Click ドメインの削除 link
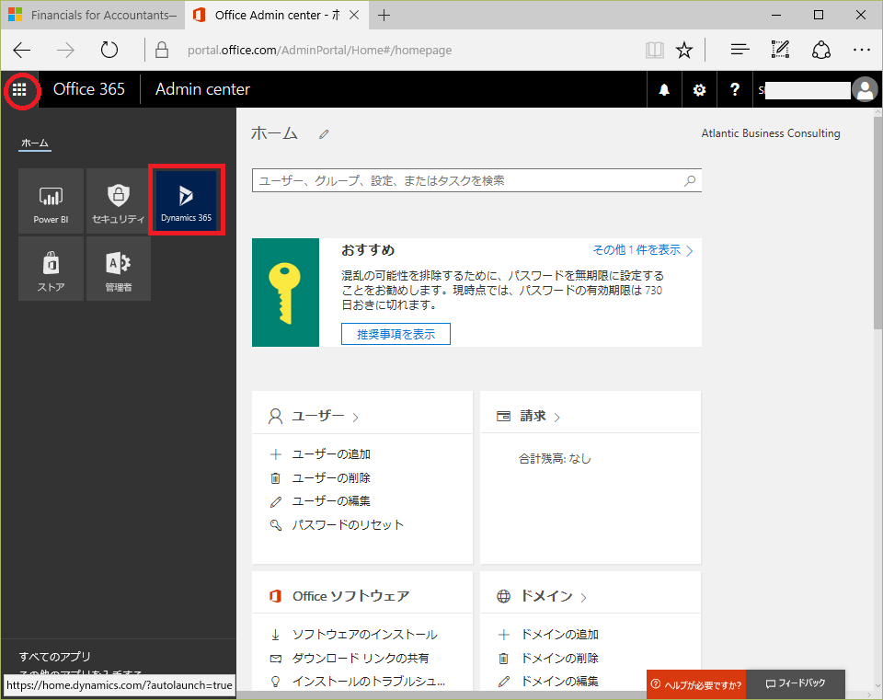 pos(560,659)
